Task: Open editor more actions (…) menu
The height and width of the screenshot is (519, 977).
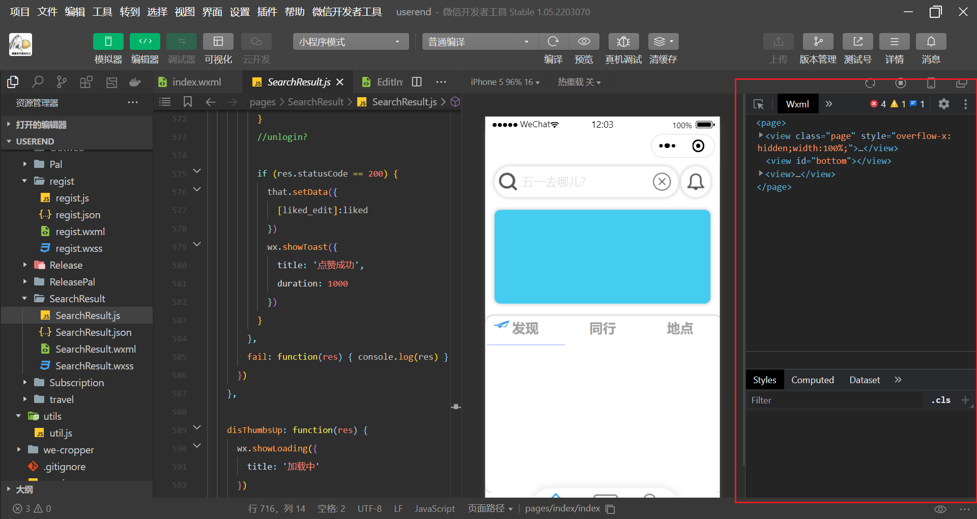Action: pyautogui.click(x=441, y=82)
